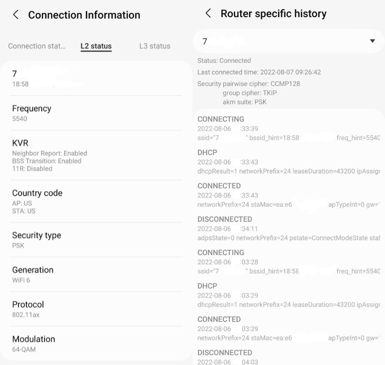Select the Modulation 64-QAM row
The width and height of the screenshot is (385, 365).
pos(96,344)
